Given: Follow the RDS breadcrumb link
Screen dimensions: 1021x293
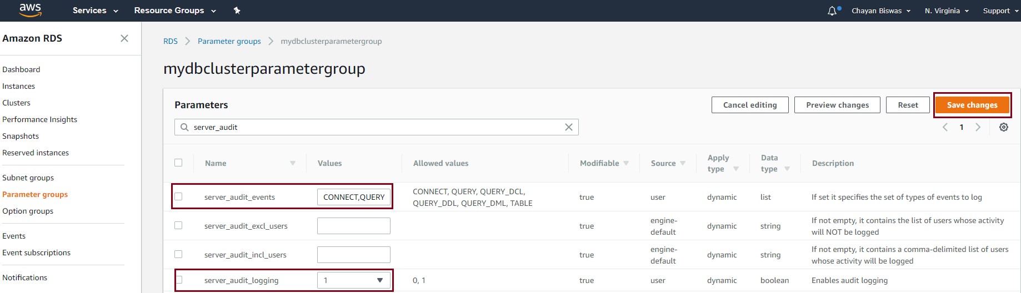Looking at the screenshot, I should coord(171,41).
